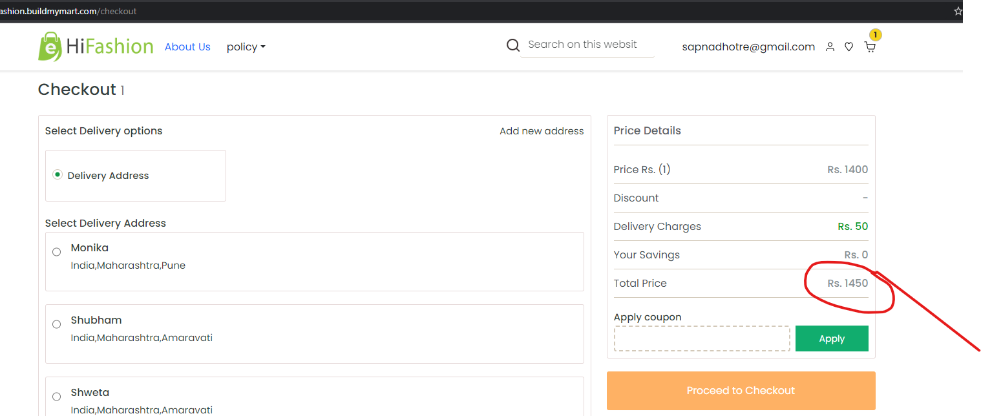Viewport: 981px width, 416px height.
Task: Click the Your Savings label
Action: tap(647, 255)
